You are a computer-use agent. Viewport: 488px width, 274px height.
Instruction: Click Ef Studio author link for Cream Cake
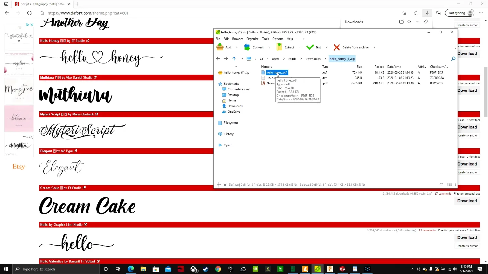pos(74,188)
